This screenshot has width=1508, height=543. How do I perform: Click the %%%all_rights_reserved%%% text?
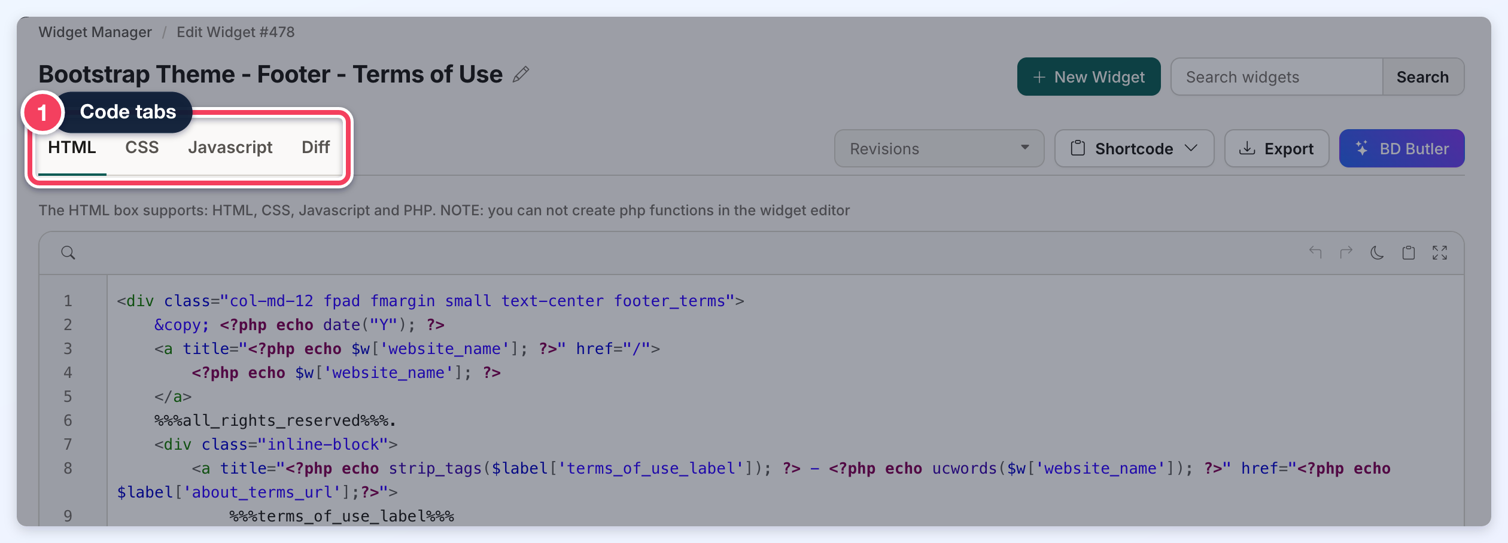tap(275, 420)
